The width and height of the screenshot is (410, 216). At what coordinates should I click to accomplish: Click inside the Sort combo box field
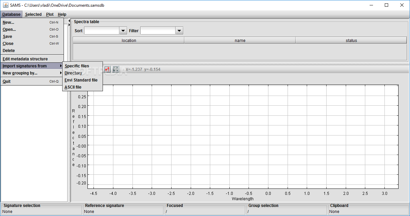102,31
